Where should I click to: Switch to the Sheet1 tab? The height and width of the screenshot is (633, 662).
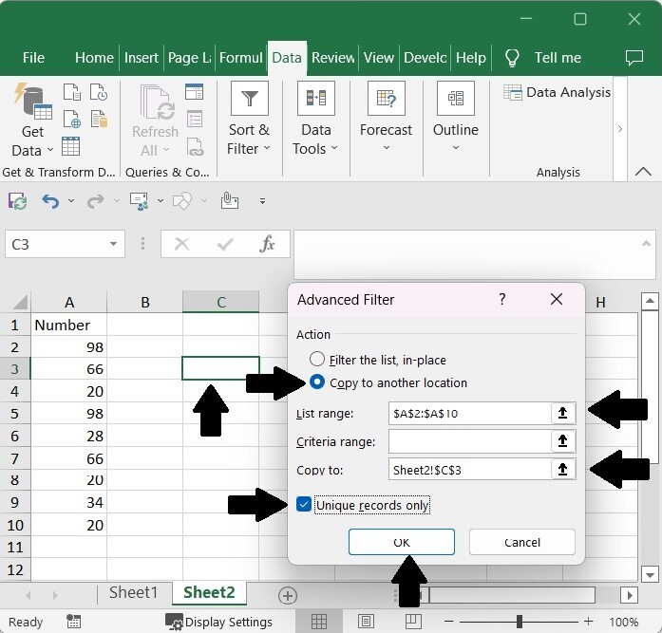click(x=133, y=593)
